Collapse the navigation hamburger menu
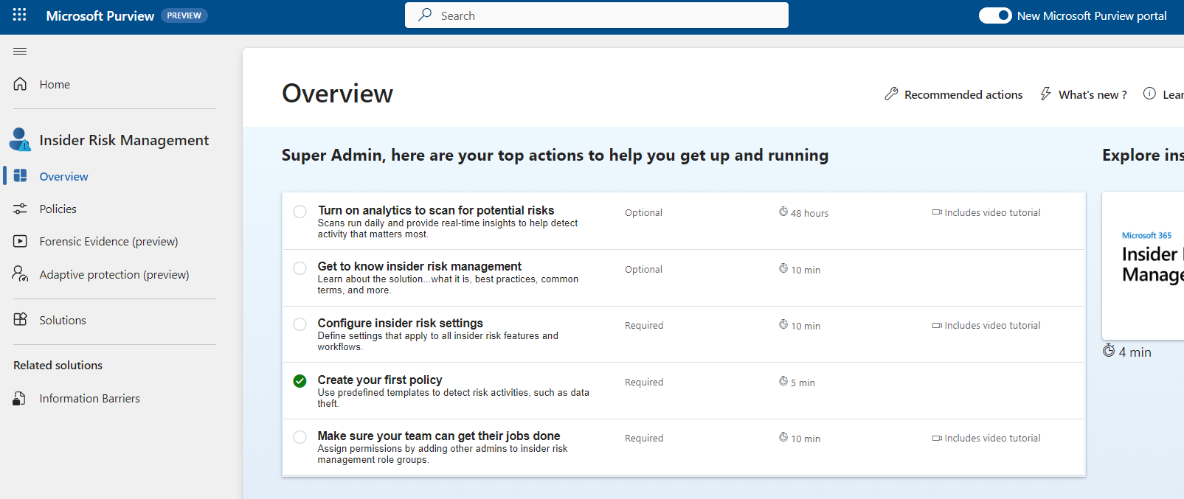Image resolution: width=1184 pixels, height=499 pixels. (x=20, y=52)
